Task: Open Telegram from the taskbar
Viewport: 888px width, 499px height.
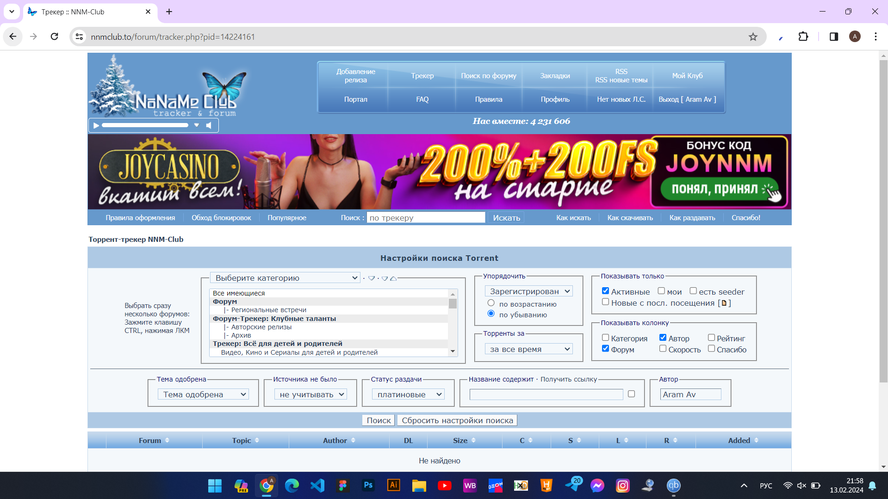Action: [572, 486]
